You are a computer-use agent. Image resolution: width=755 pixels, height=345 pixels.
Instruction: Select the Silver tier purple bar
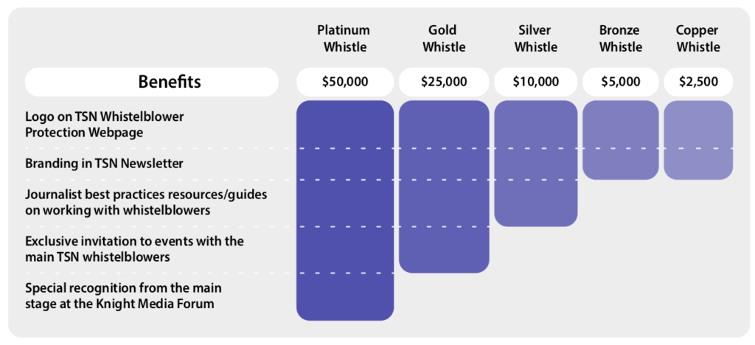point(536,163)
